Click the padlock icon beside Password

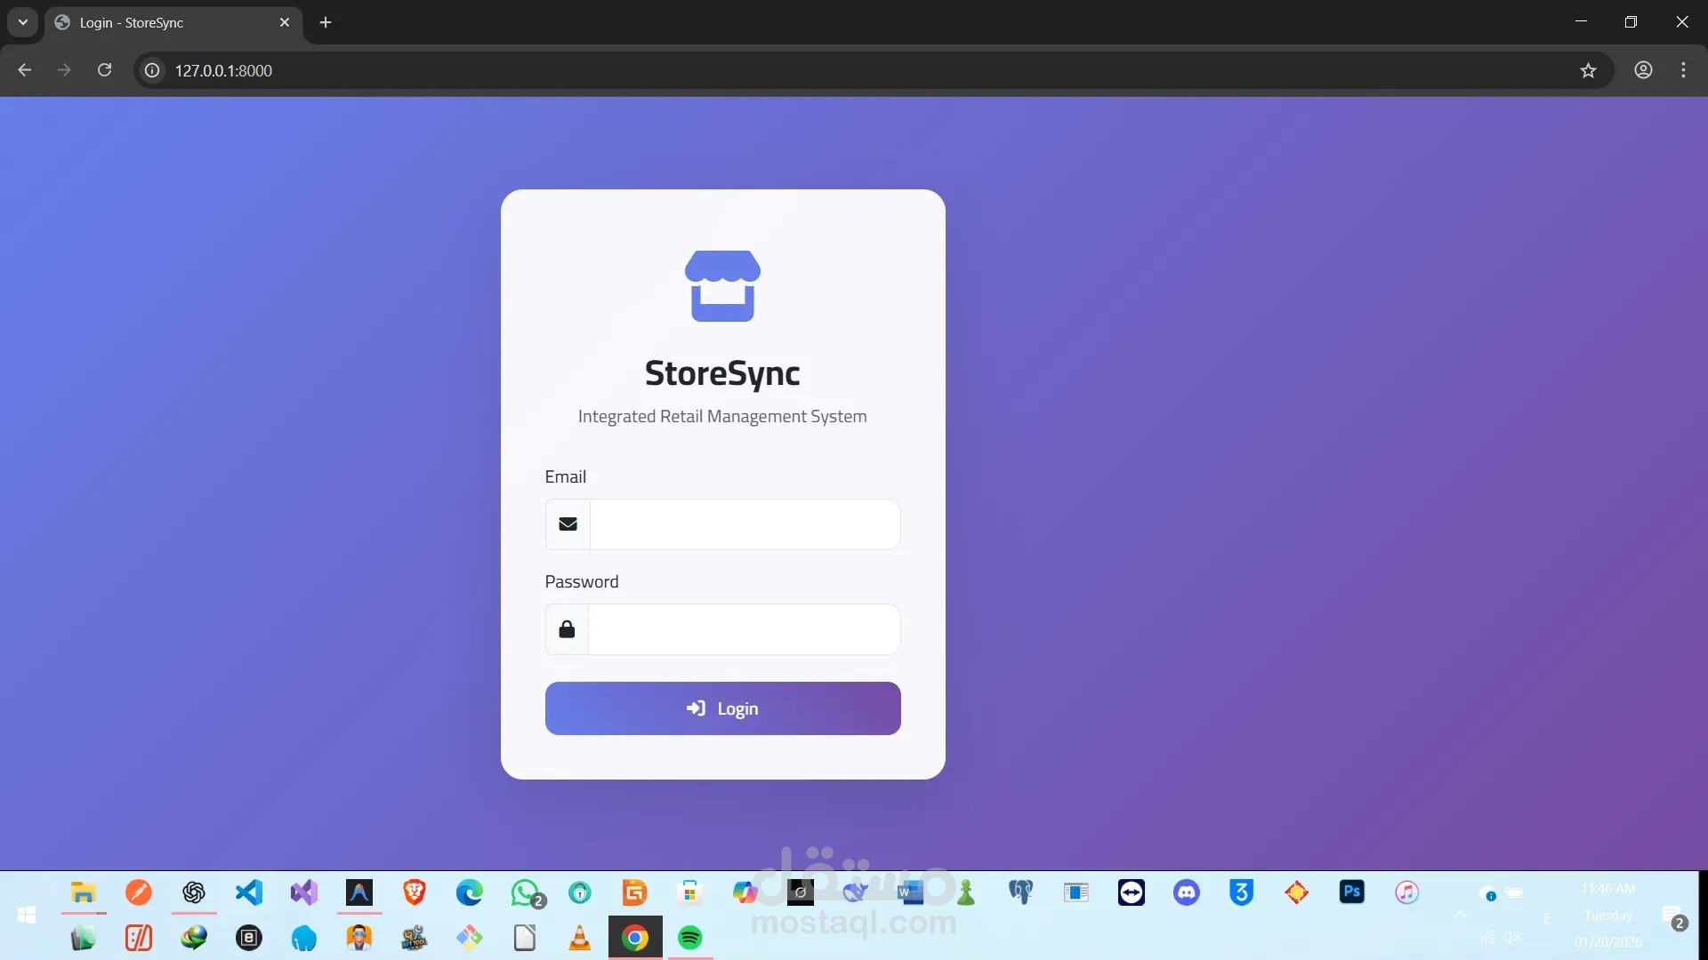click(567, 629)
